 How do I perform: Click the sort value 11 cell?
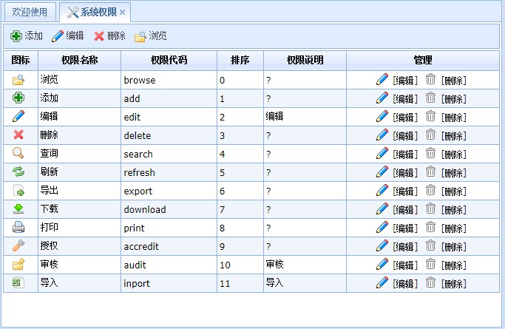click(240, 283)
